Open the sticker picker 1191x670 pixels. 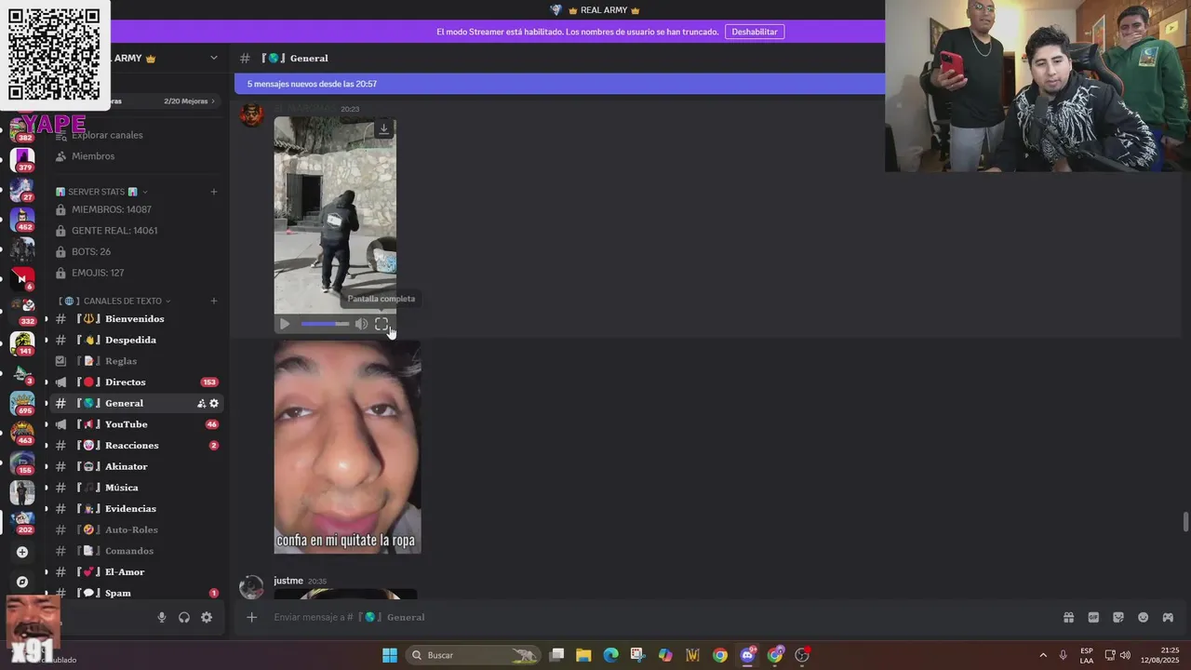coord(1118,617)
